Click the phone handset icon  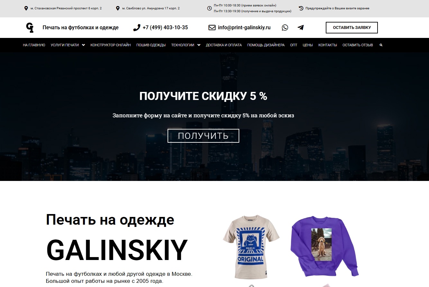click(x=137, y=28)
